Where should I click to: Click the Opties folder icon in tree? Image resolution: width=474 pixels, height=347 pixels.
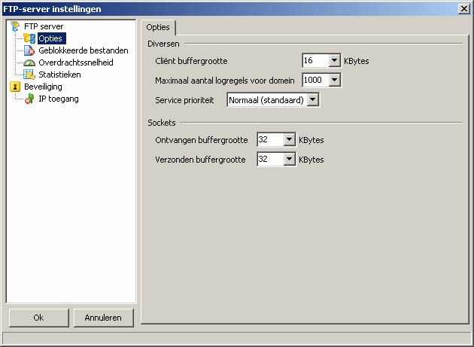[29, 38]
